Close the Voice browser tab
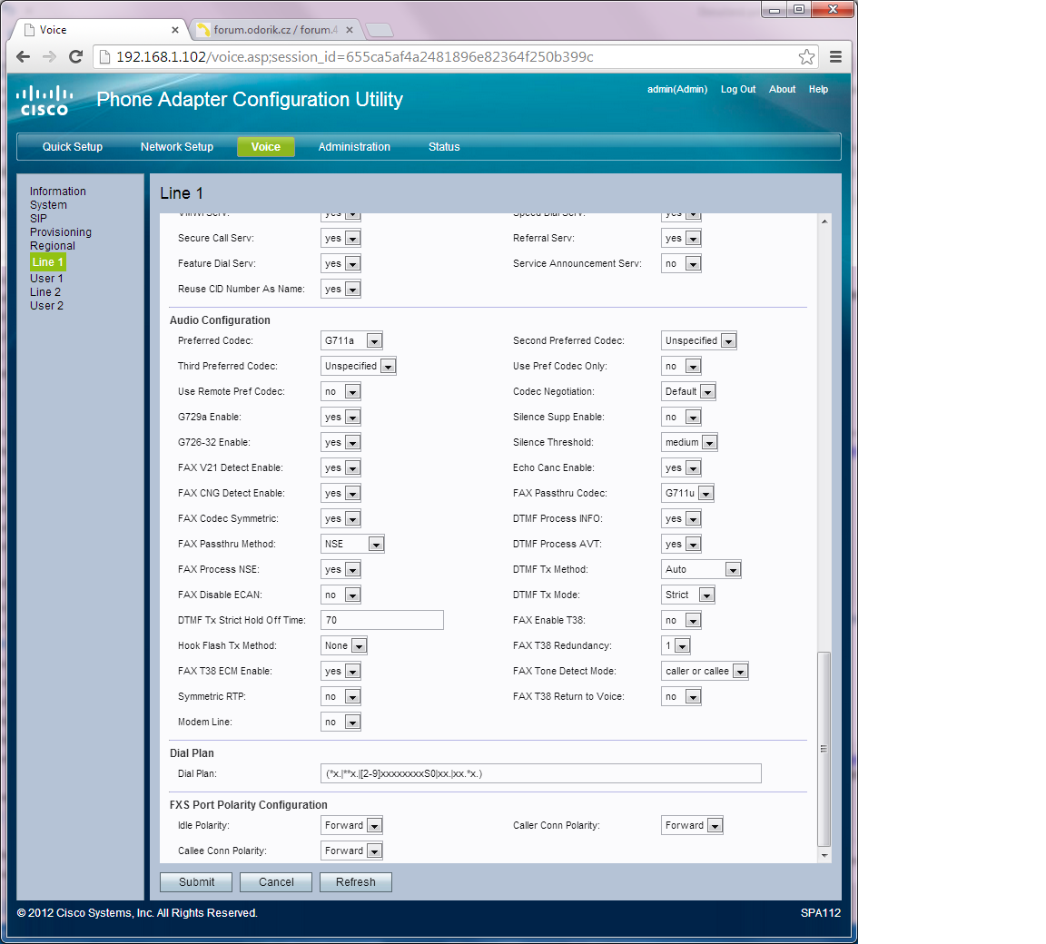The image size is (1046, 944). [175, 30]
